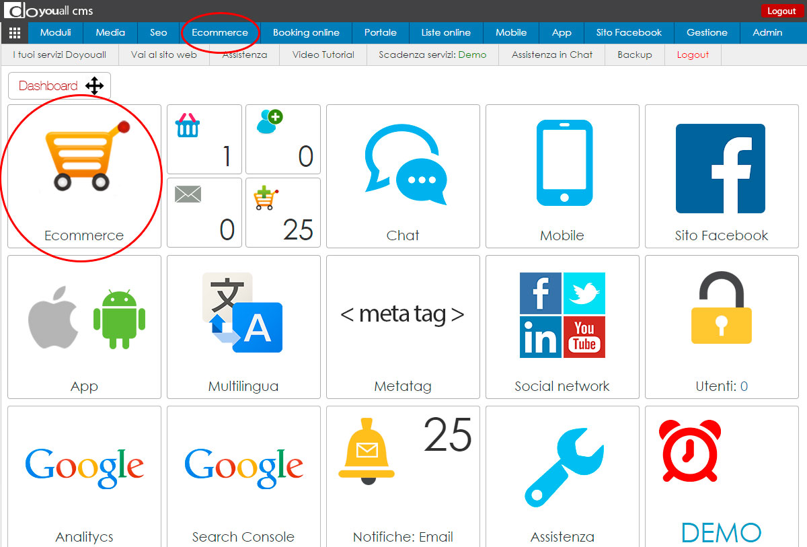Open the Backup link

tap(635, 54)
